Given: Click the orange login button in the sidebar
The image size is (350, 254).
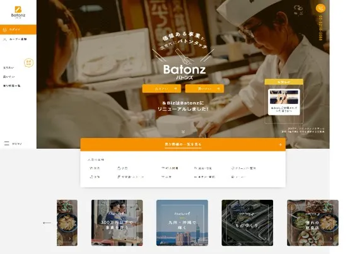Looking at the screenshot, I should (x=18, y=30).
